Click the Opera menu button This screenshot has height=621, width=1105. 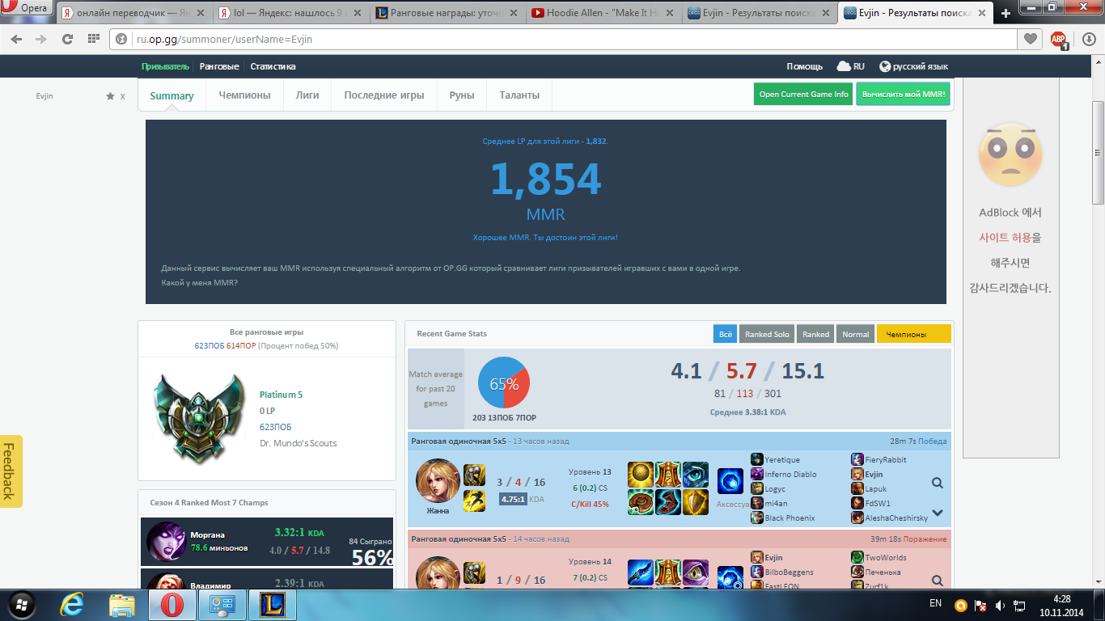click(x=27, y=8)
